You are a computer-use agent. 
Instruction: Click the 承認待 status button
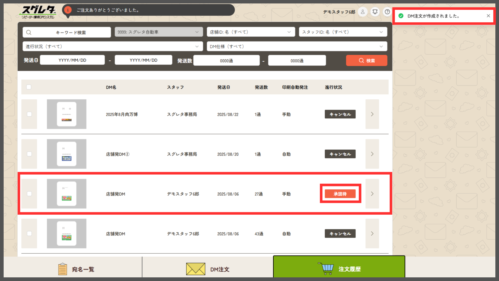tap(340, 194)
